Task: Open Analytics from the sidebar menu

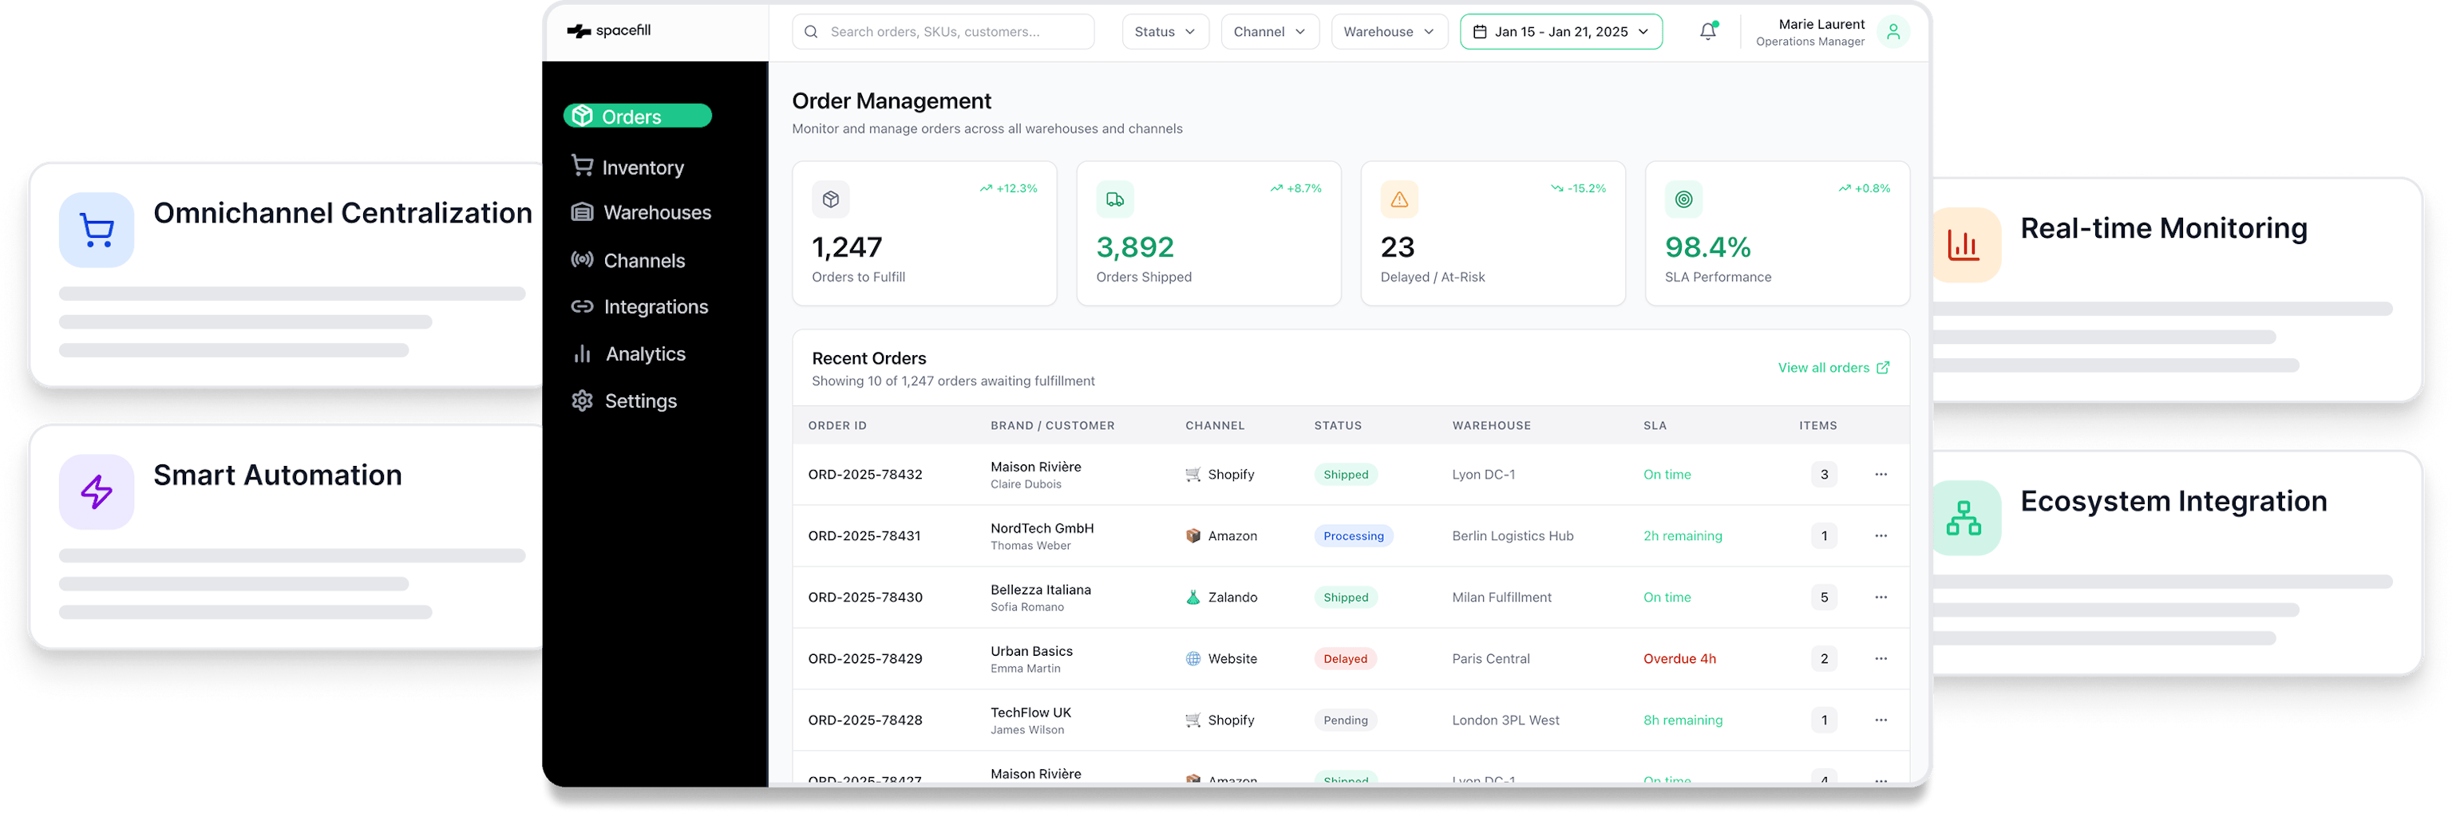Action: click(x=644, y=354)
